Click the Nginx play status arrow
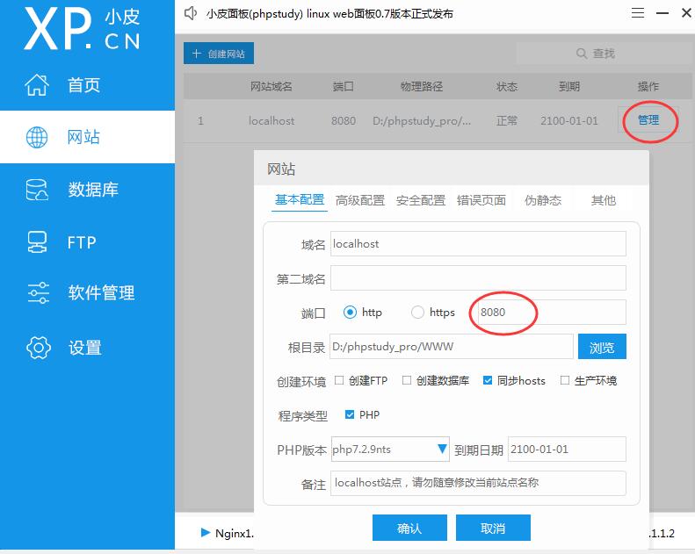Viewport: 695px width, 554px height. point(206,532)
